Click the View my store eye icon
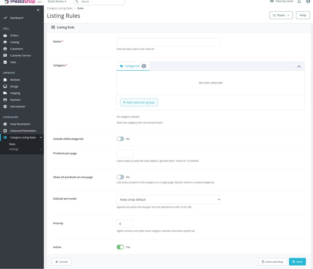The height and width of the screenshot is (269, 313). (x=272, y=1)
